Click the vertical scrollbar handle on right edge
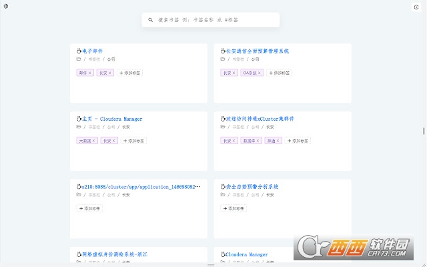Screen dimensions: 427x267 424,131
